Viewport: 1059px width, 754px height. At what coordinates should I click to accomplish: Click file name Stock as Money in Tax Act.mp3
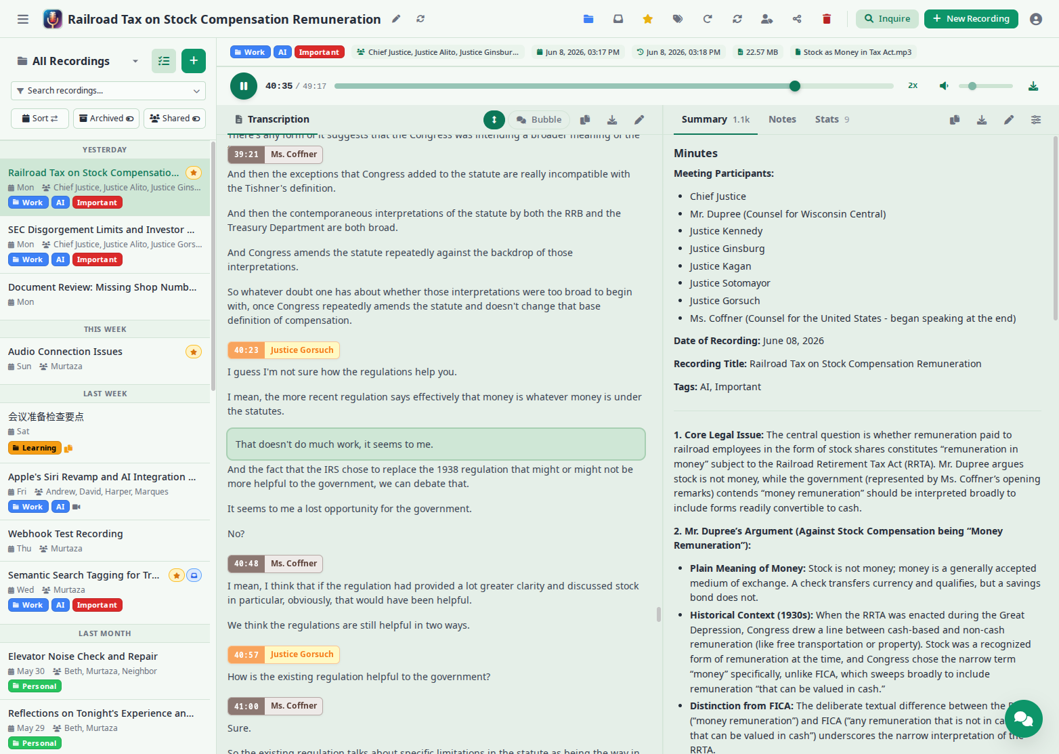[853, 52]
